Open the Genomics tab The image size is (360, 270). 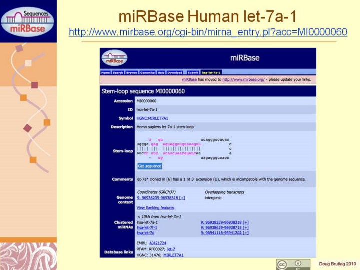(x=147, y=72)
